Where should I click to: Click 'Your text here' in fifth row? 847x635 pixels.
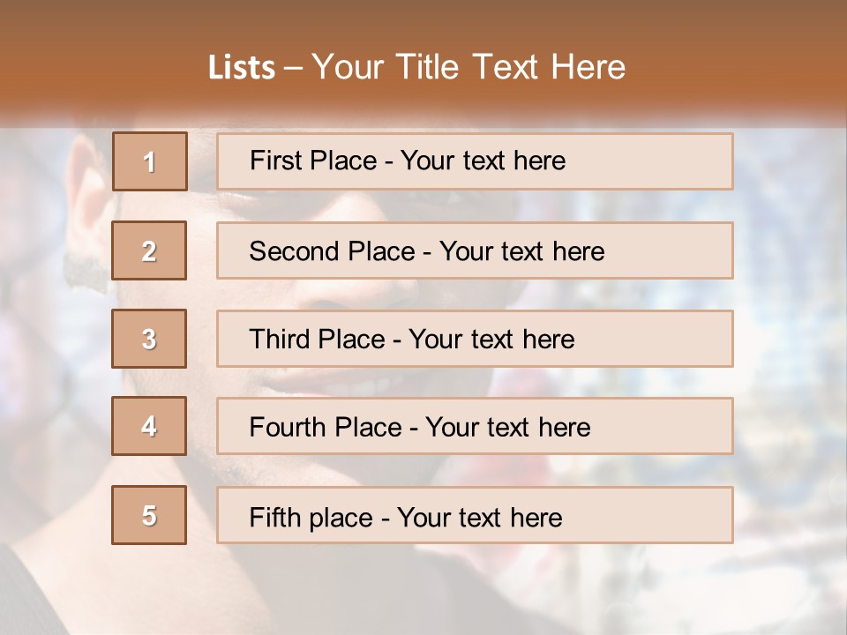point(480,518)
